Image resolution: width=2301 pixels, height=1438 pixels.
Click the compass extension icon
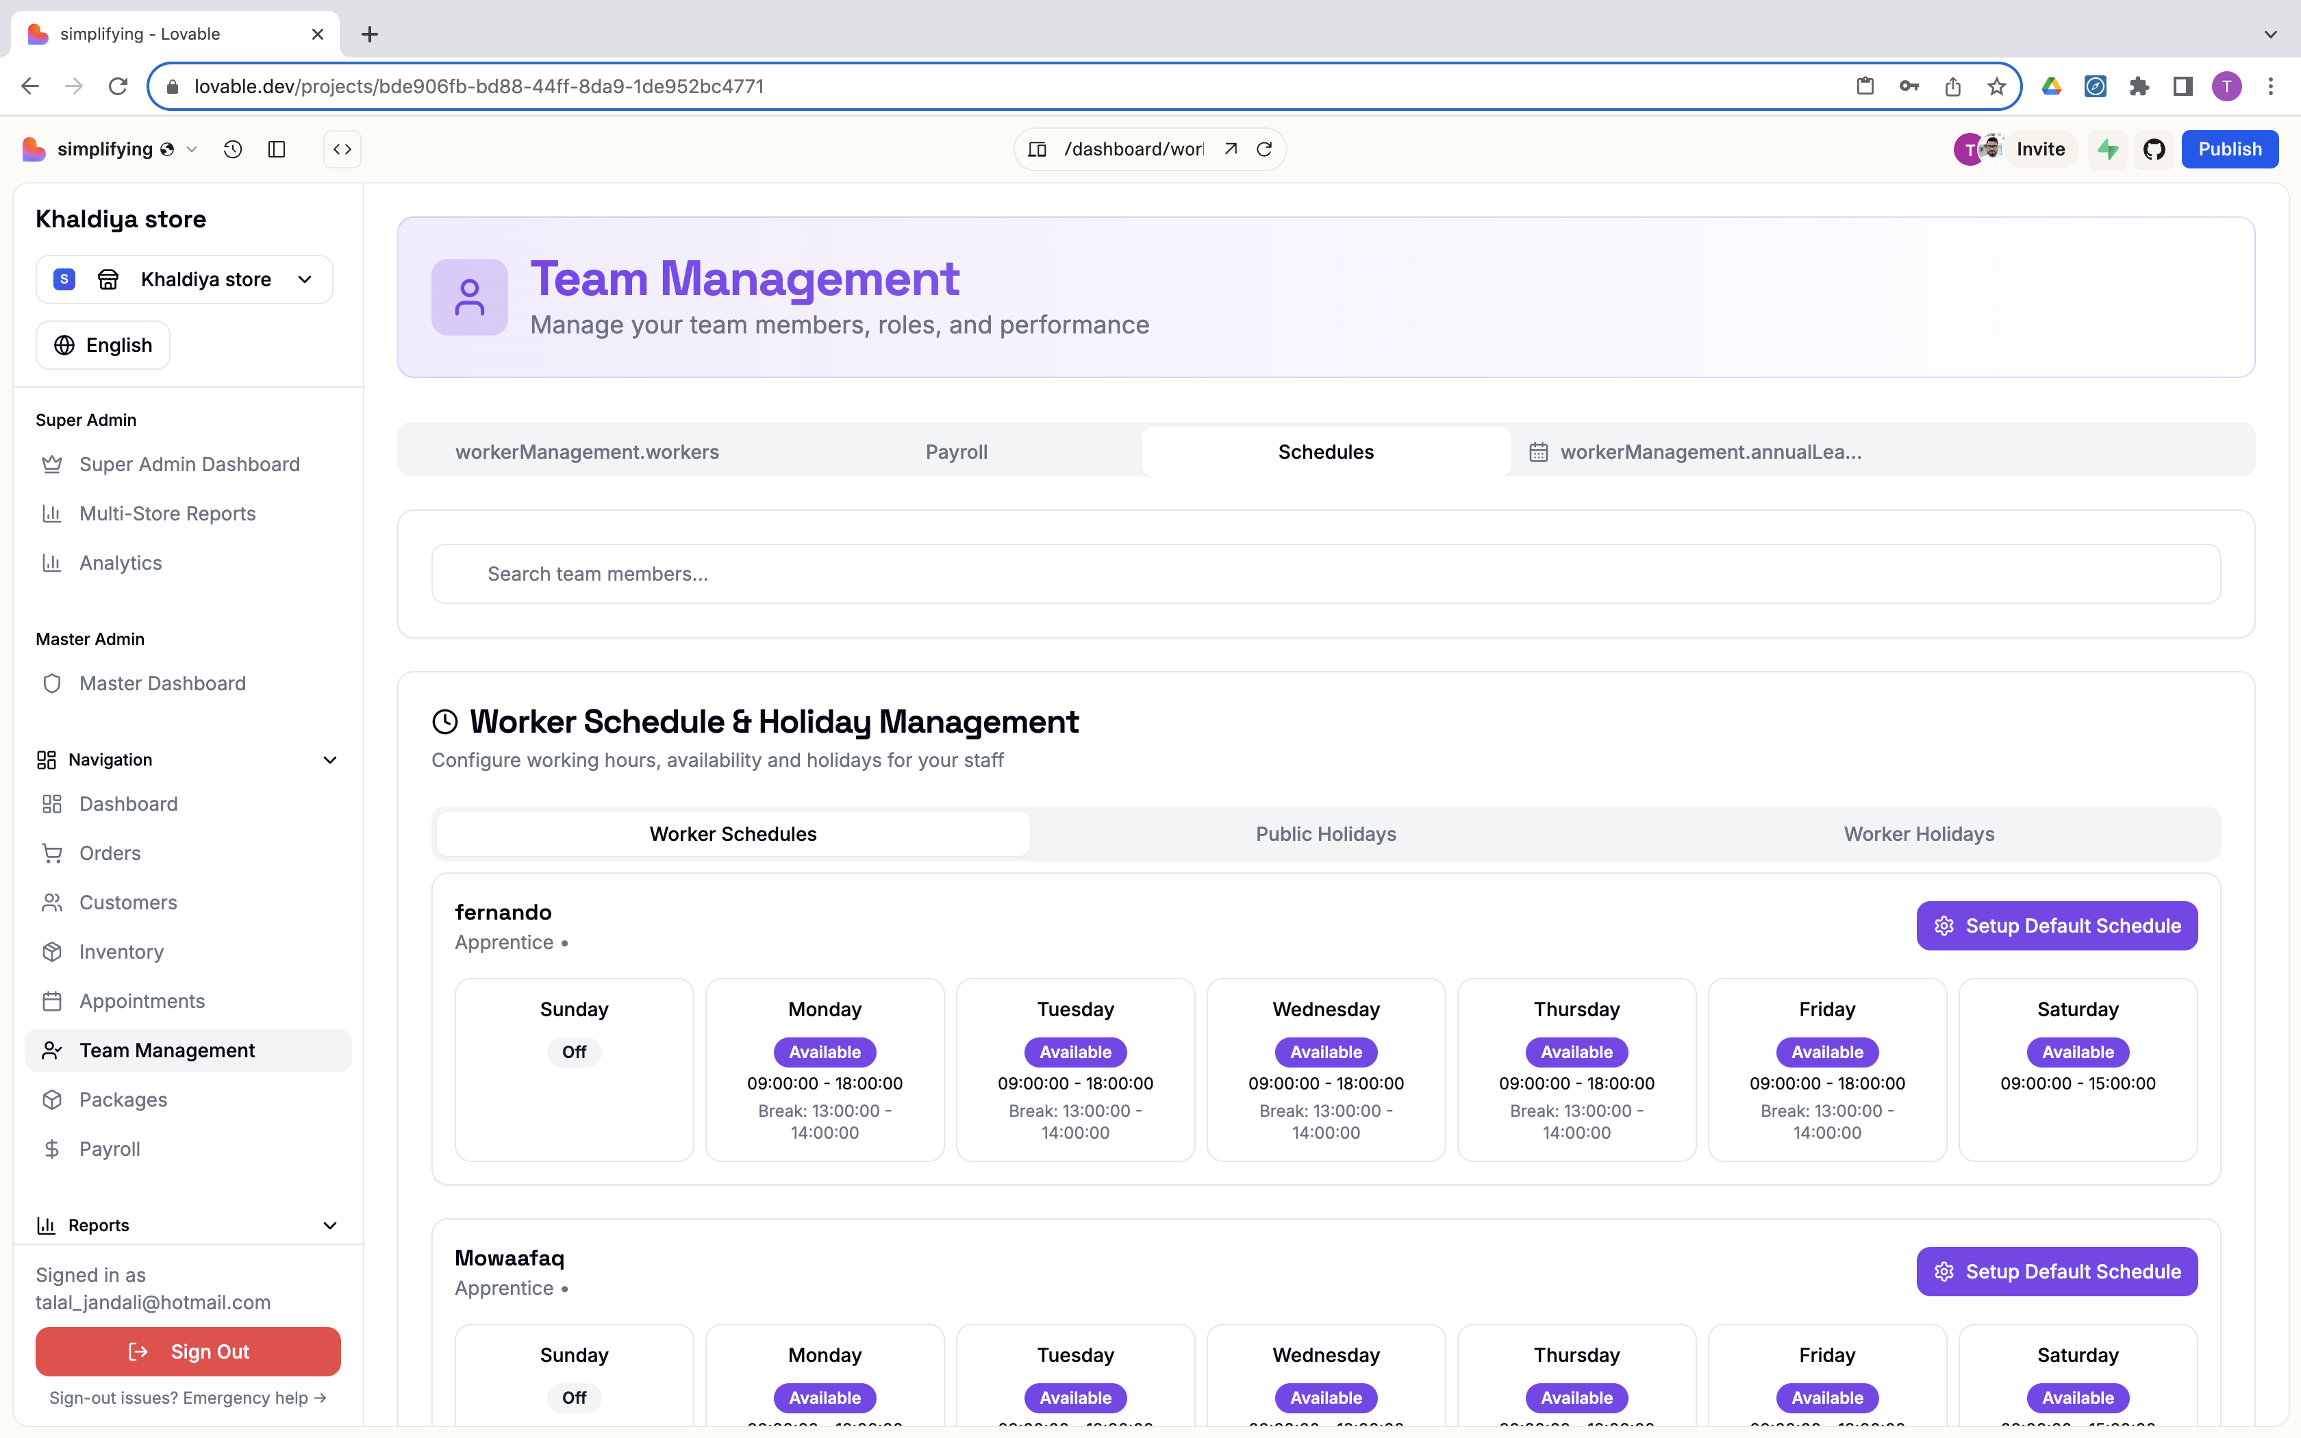tap(2096, 86)
